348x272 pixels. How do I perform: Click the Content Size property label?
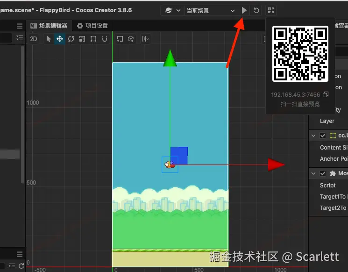(334, 147)
